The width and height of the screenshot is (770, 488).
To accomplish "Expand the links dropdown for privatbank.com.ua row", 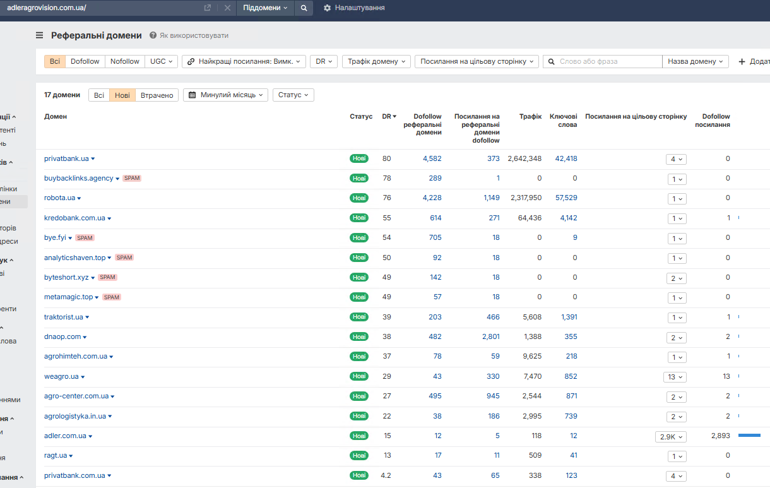I will 676,476.
